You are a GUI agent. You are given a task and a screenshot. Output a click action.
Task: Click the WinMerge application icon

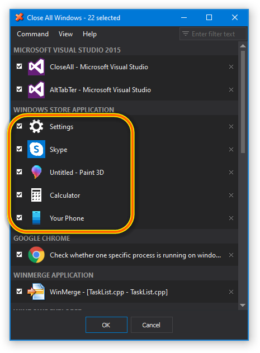[x=36, y=292]
